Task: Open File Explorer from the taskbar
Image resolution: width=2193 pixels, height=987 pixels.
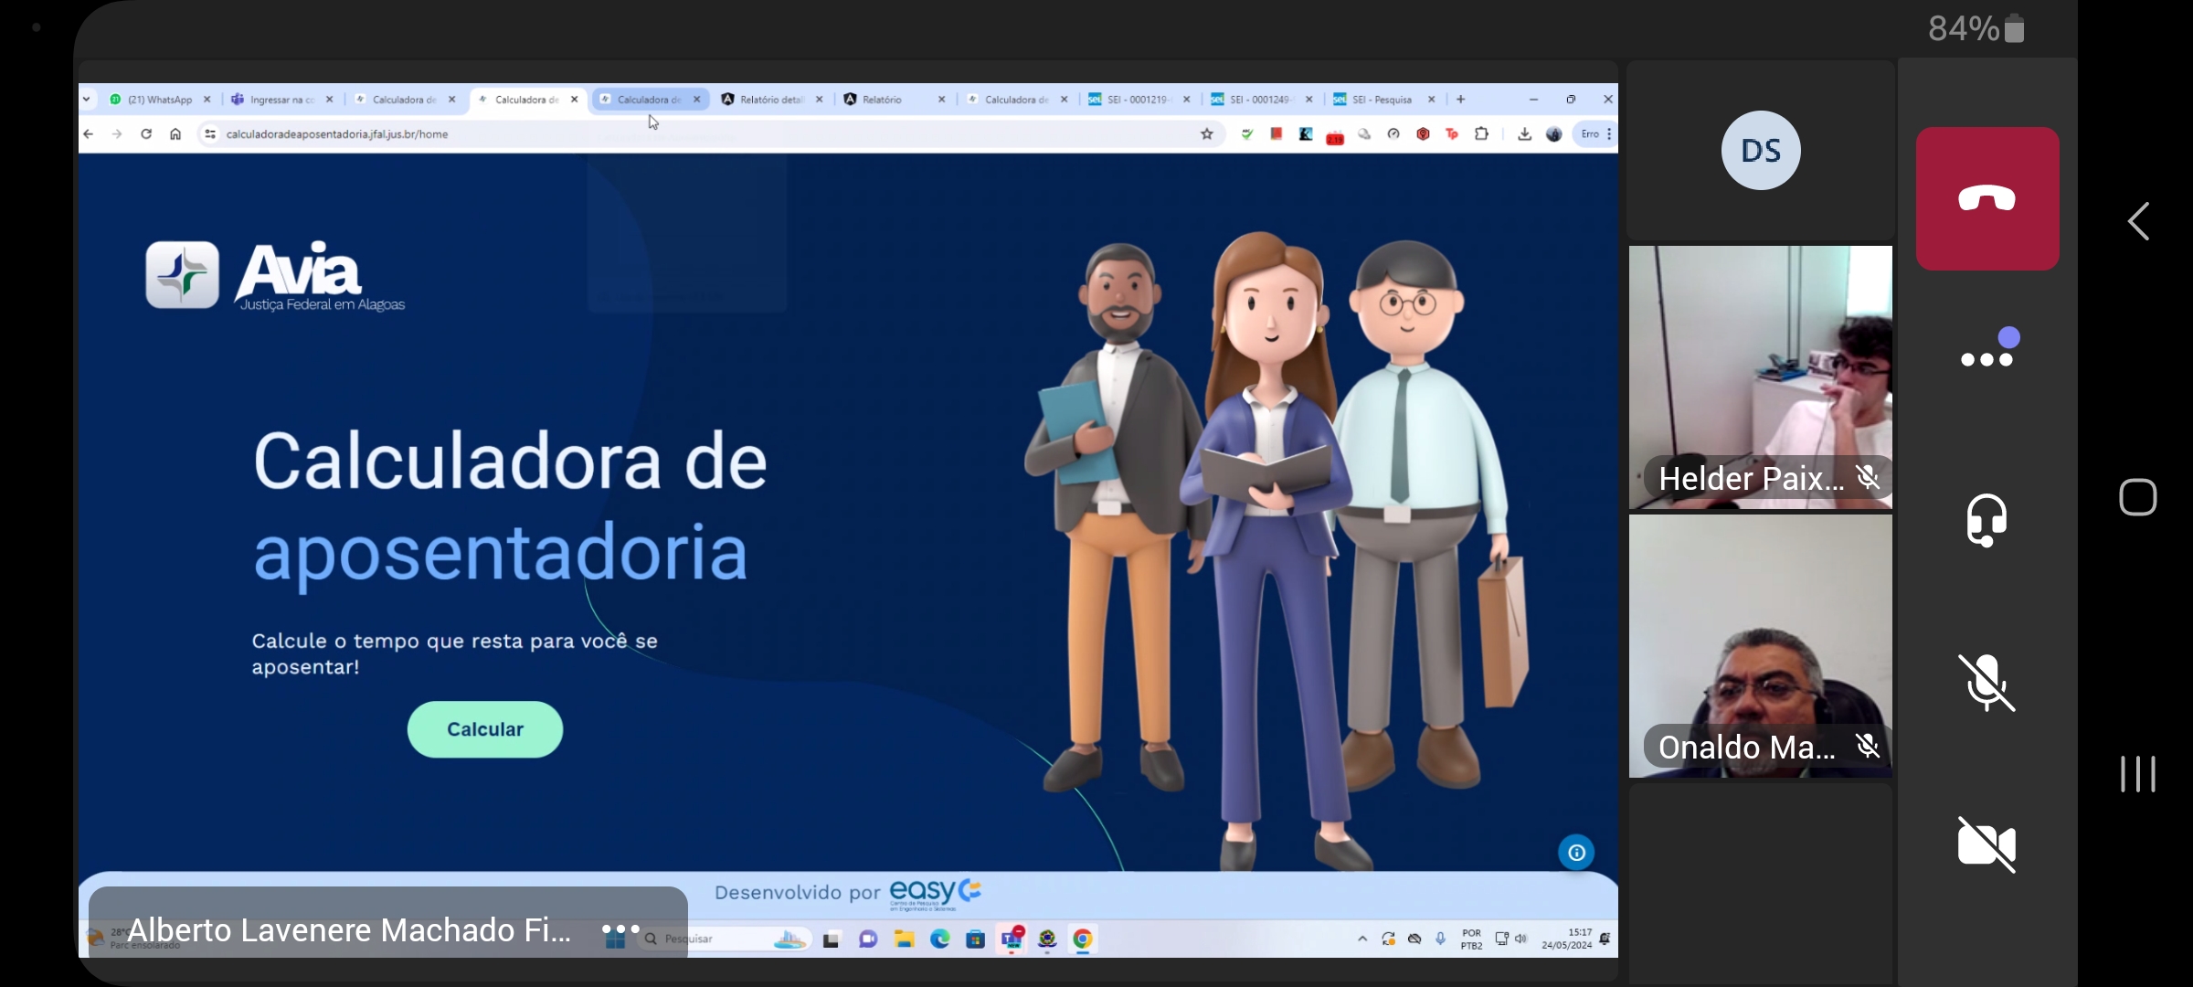Action: click(904, 939)
